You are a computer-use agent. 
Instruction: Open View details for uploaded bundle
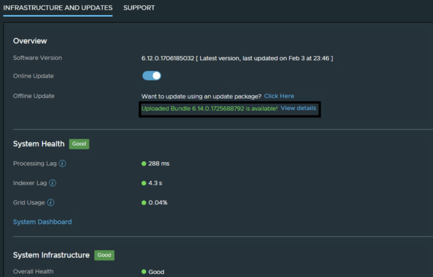coord(298,108)
